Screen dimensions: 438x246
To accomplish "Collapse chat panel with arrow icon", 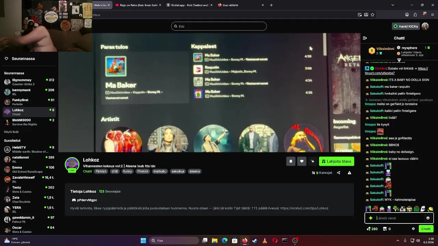I will click(x=365, y=38).
